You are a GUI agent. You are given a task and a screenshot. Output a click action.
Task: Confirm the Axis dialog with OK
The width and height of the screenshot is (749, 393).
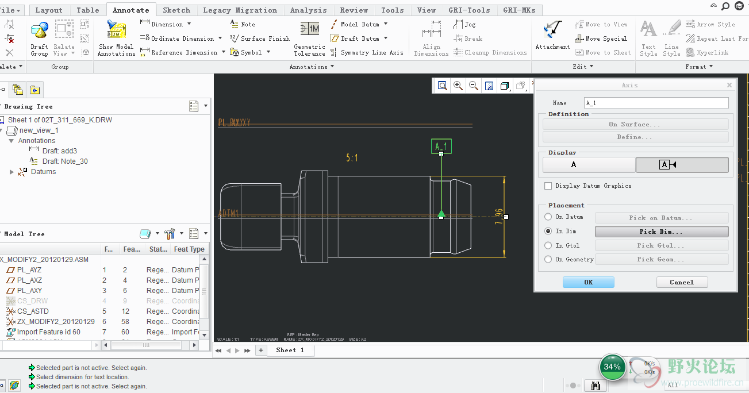588,282
